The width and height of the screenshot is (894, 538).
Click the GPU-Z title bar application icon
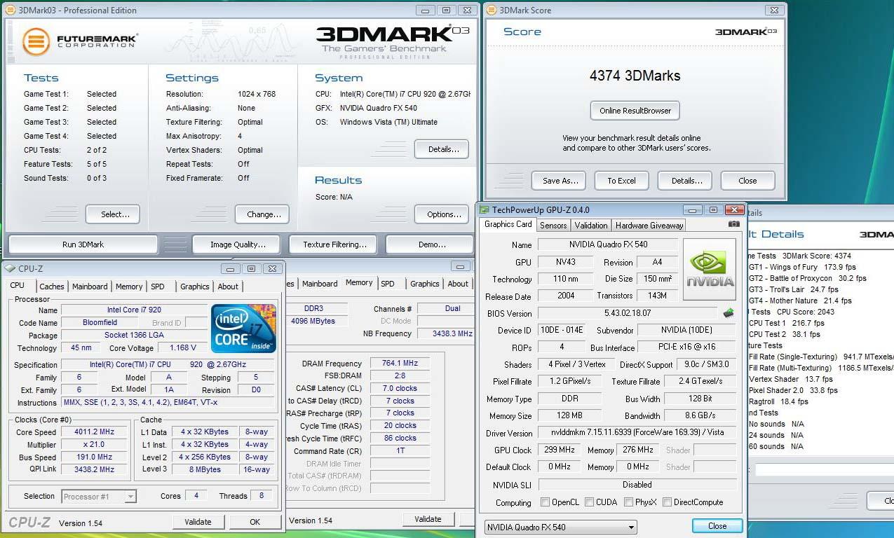pyautogui.click(x=484, y=209)
